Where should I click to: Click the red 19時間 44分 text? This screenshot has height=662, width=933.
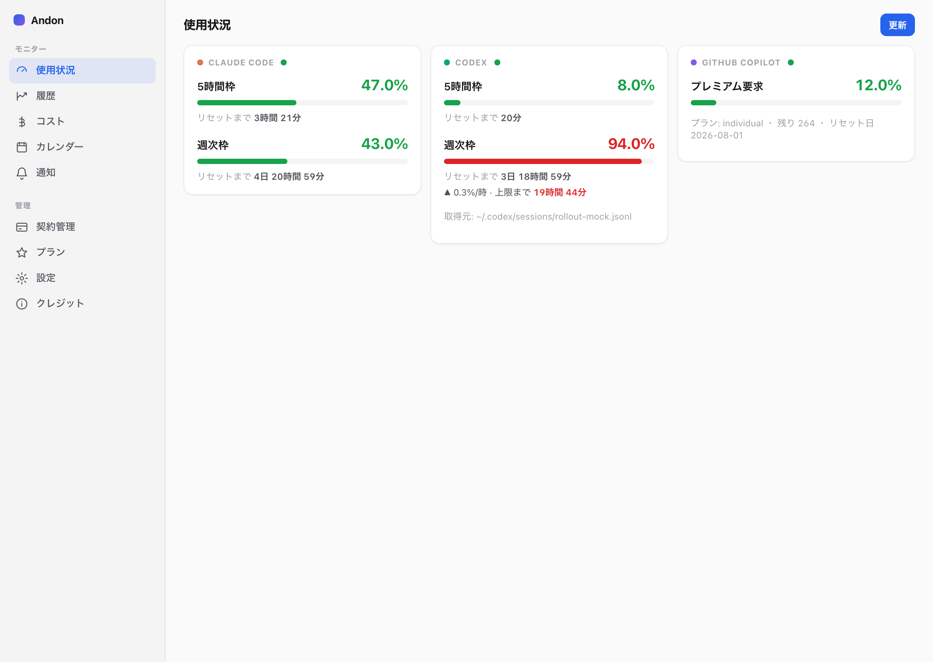pos(560,193)
